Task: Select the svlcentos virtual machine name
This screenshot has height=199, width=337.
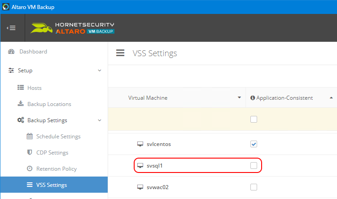Action: point(158,144)
